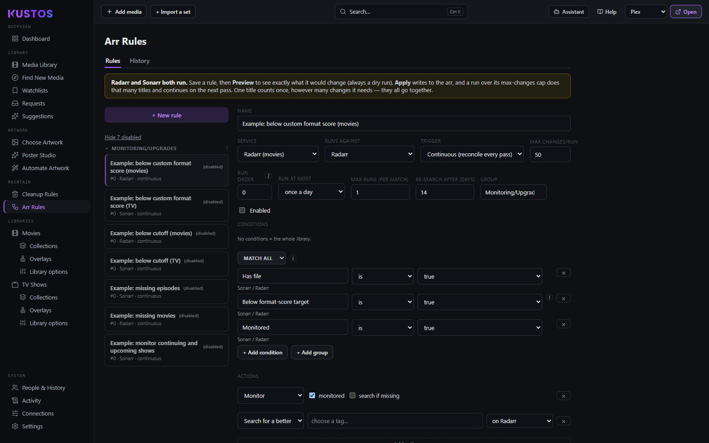The image size is (709, 443).
Task: Click the New rule button
Action: tap(167, 115)
